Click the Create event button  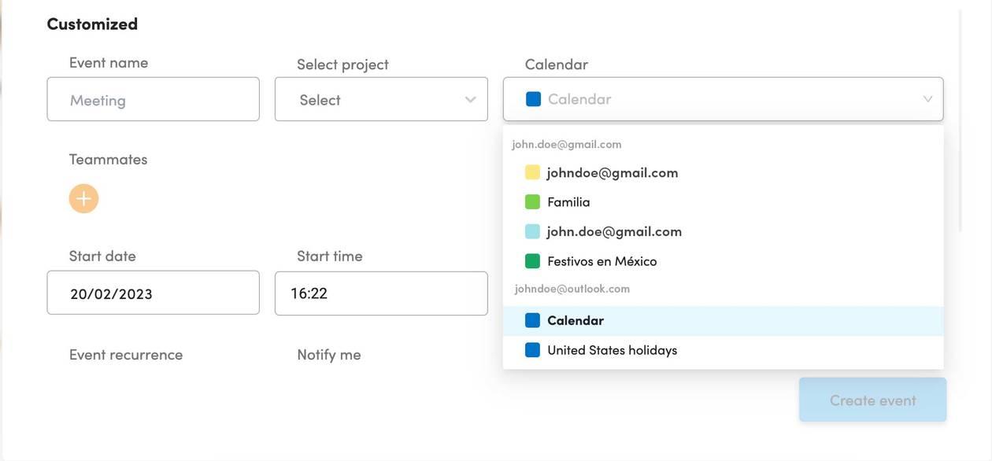872,400
